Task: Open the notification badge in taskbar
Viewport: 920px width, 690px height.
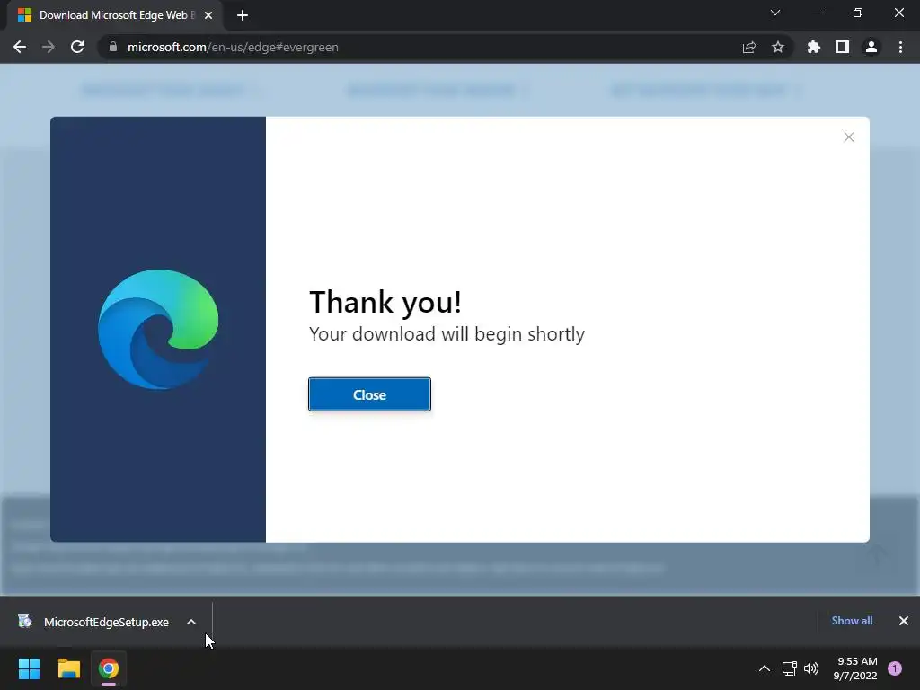Action: pos(895,668)
